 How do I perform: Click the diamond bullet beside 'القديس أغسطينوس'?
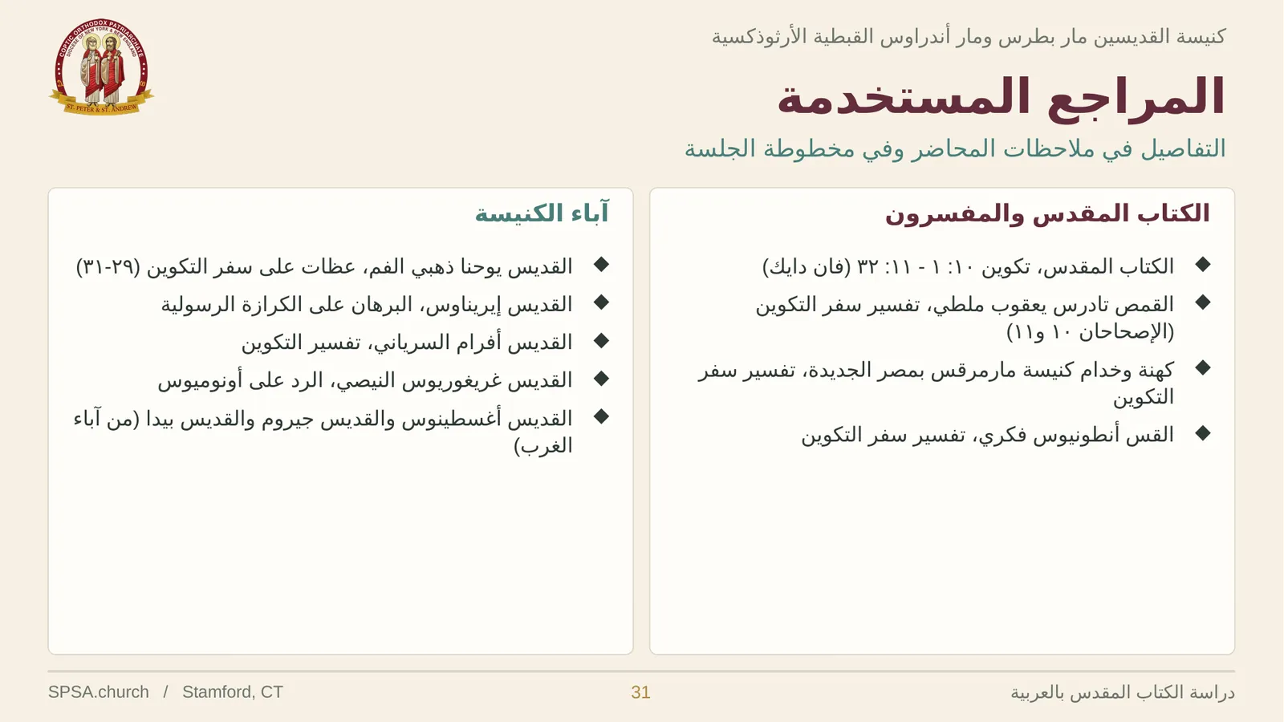pyautogui.click(x=601, y=416)
